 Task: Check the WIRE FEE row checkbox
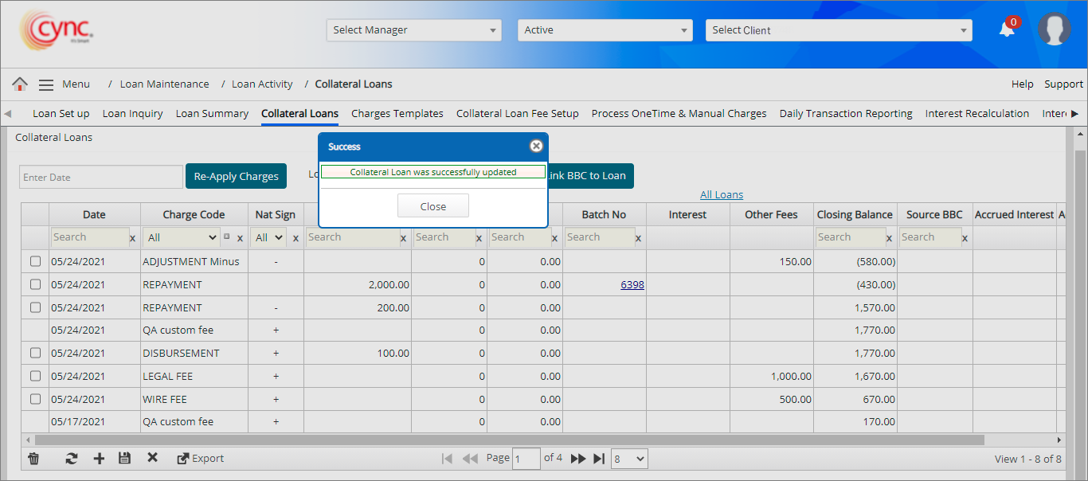click(35, 399)
